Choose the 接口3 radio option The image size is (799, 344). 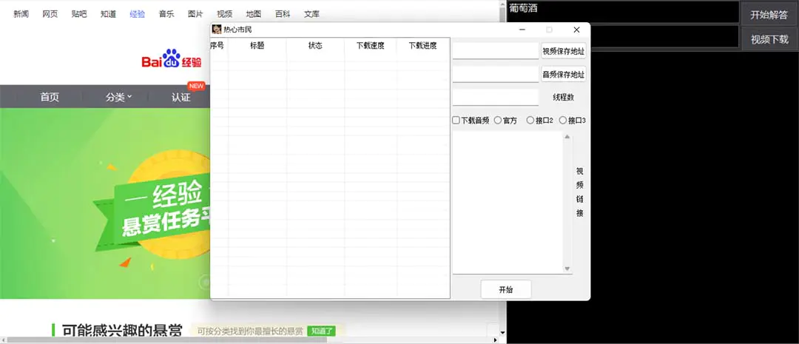click(x=563, y=121)
